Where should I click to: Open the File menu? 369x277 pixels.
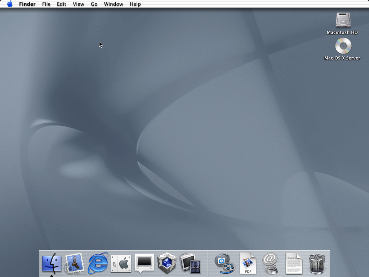click(x=46, y=4)
